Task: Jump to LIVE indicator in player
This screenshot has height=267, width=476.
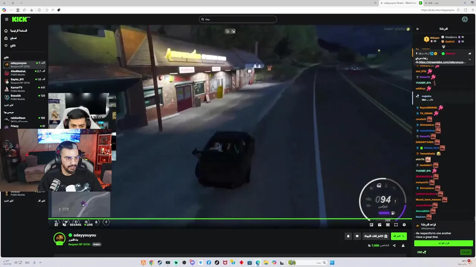Action: pos(89,225)
